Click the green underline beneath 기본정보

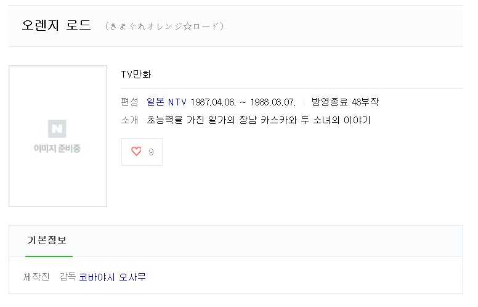pyautogui.click(x=49, y=256)
